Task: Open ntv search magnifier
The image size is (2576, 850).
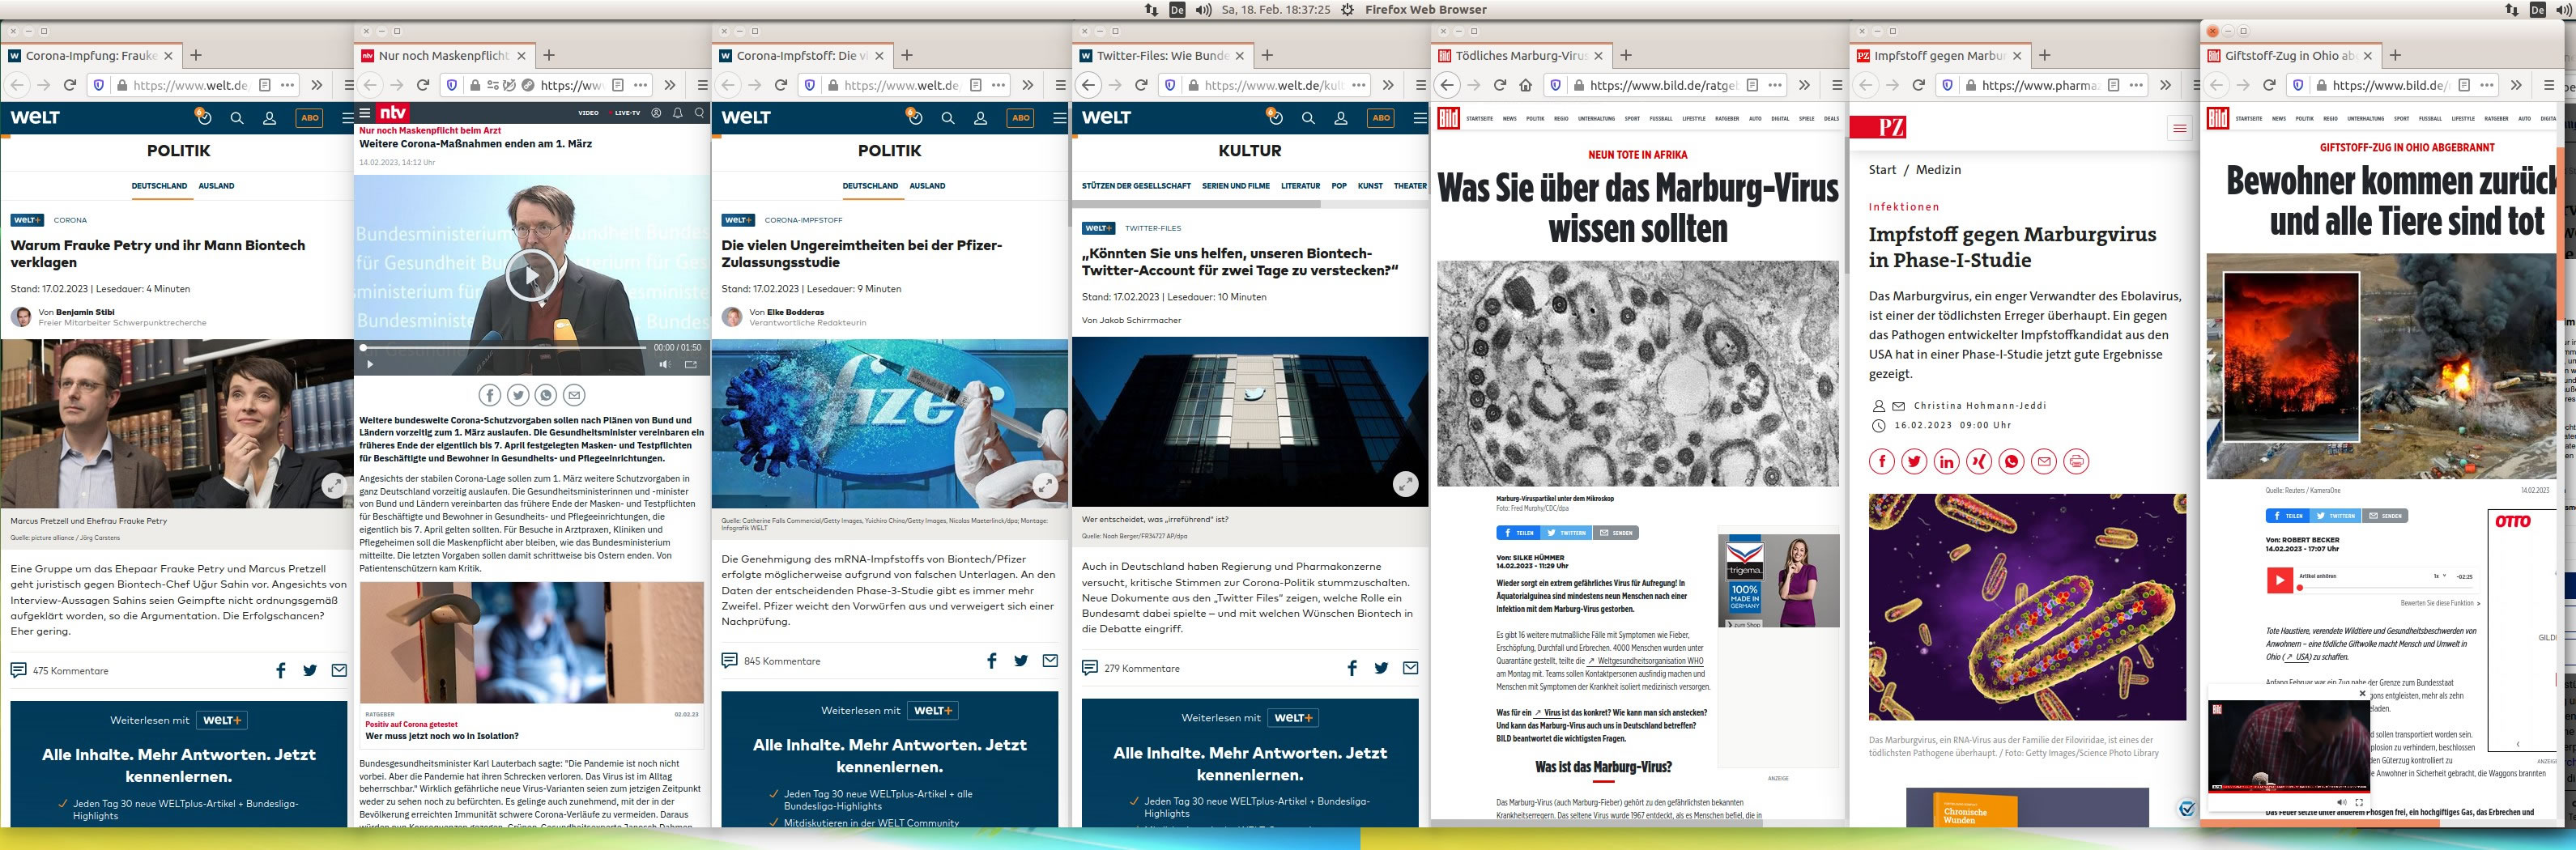Action: point(700,113)
